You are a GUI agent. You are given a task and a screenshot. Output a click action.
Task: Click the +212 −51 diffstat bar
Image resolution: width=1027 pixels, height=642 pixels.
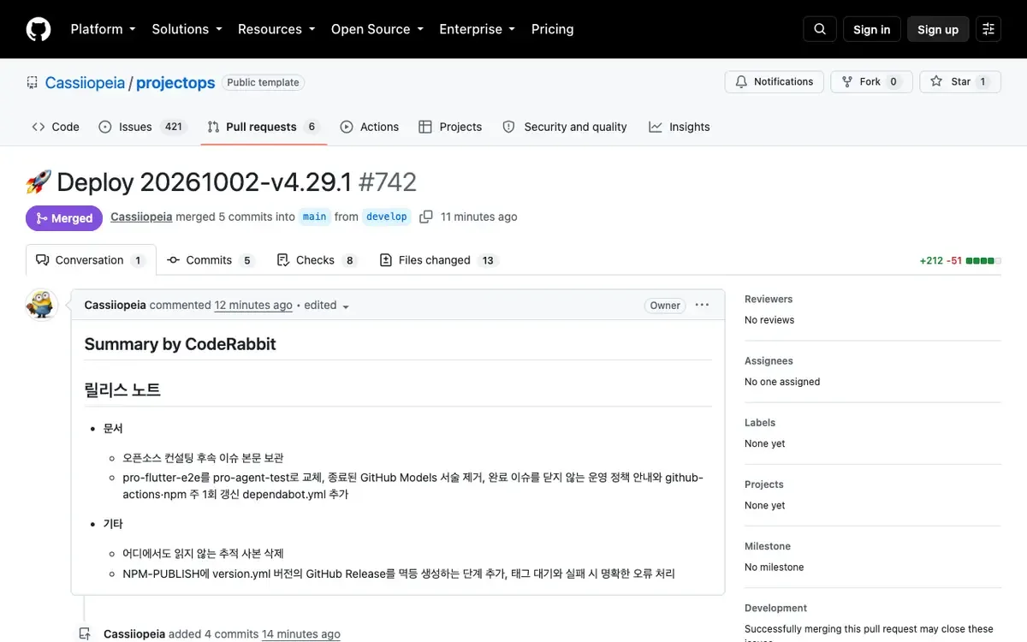[960, 260]
